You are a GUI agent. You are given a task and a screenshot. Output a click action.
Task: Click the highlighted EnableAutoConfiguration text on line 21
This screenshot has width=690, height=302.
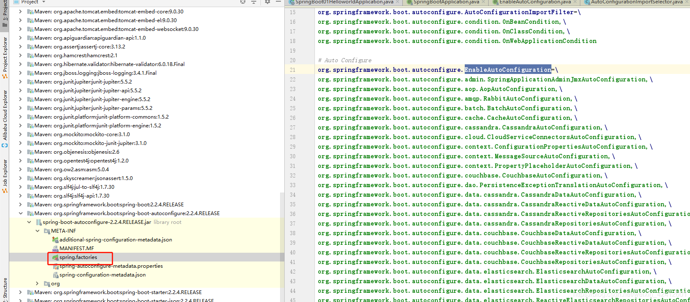[x=508, y=70]
